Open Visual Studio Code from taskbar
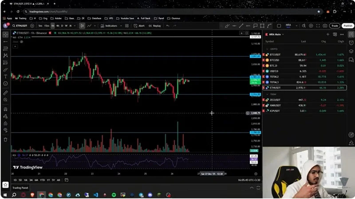 pyautogui.click(x=96, y=195)
